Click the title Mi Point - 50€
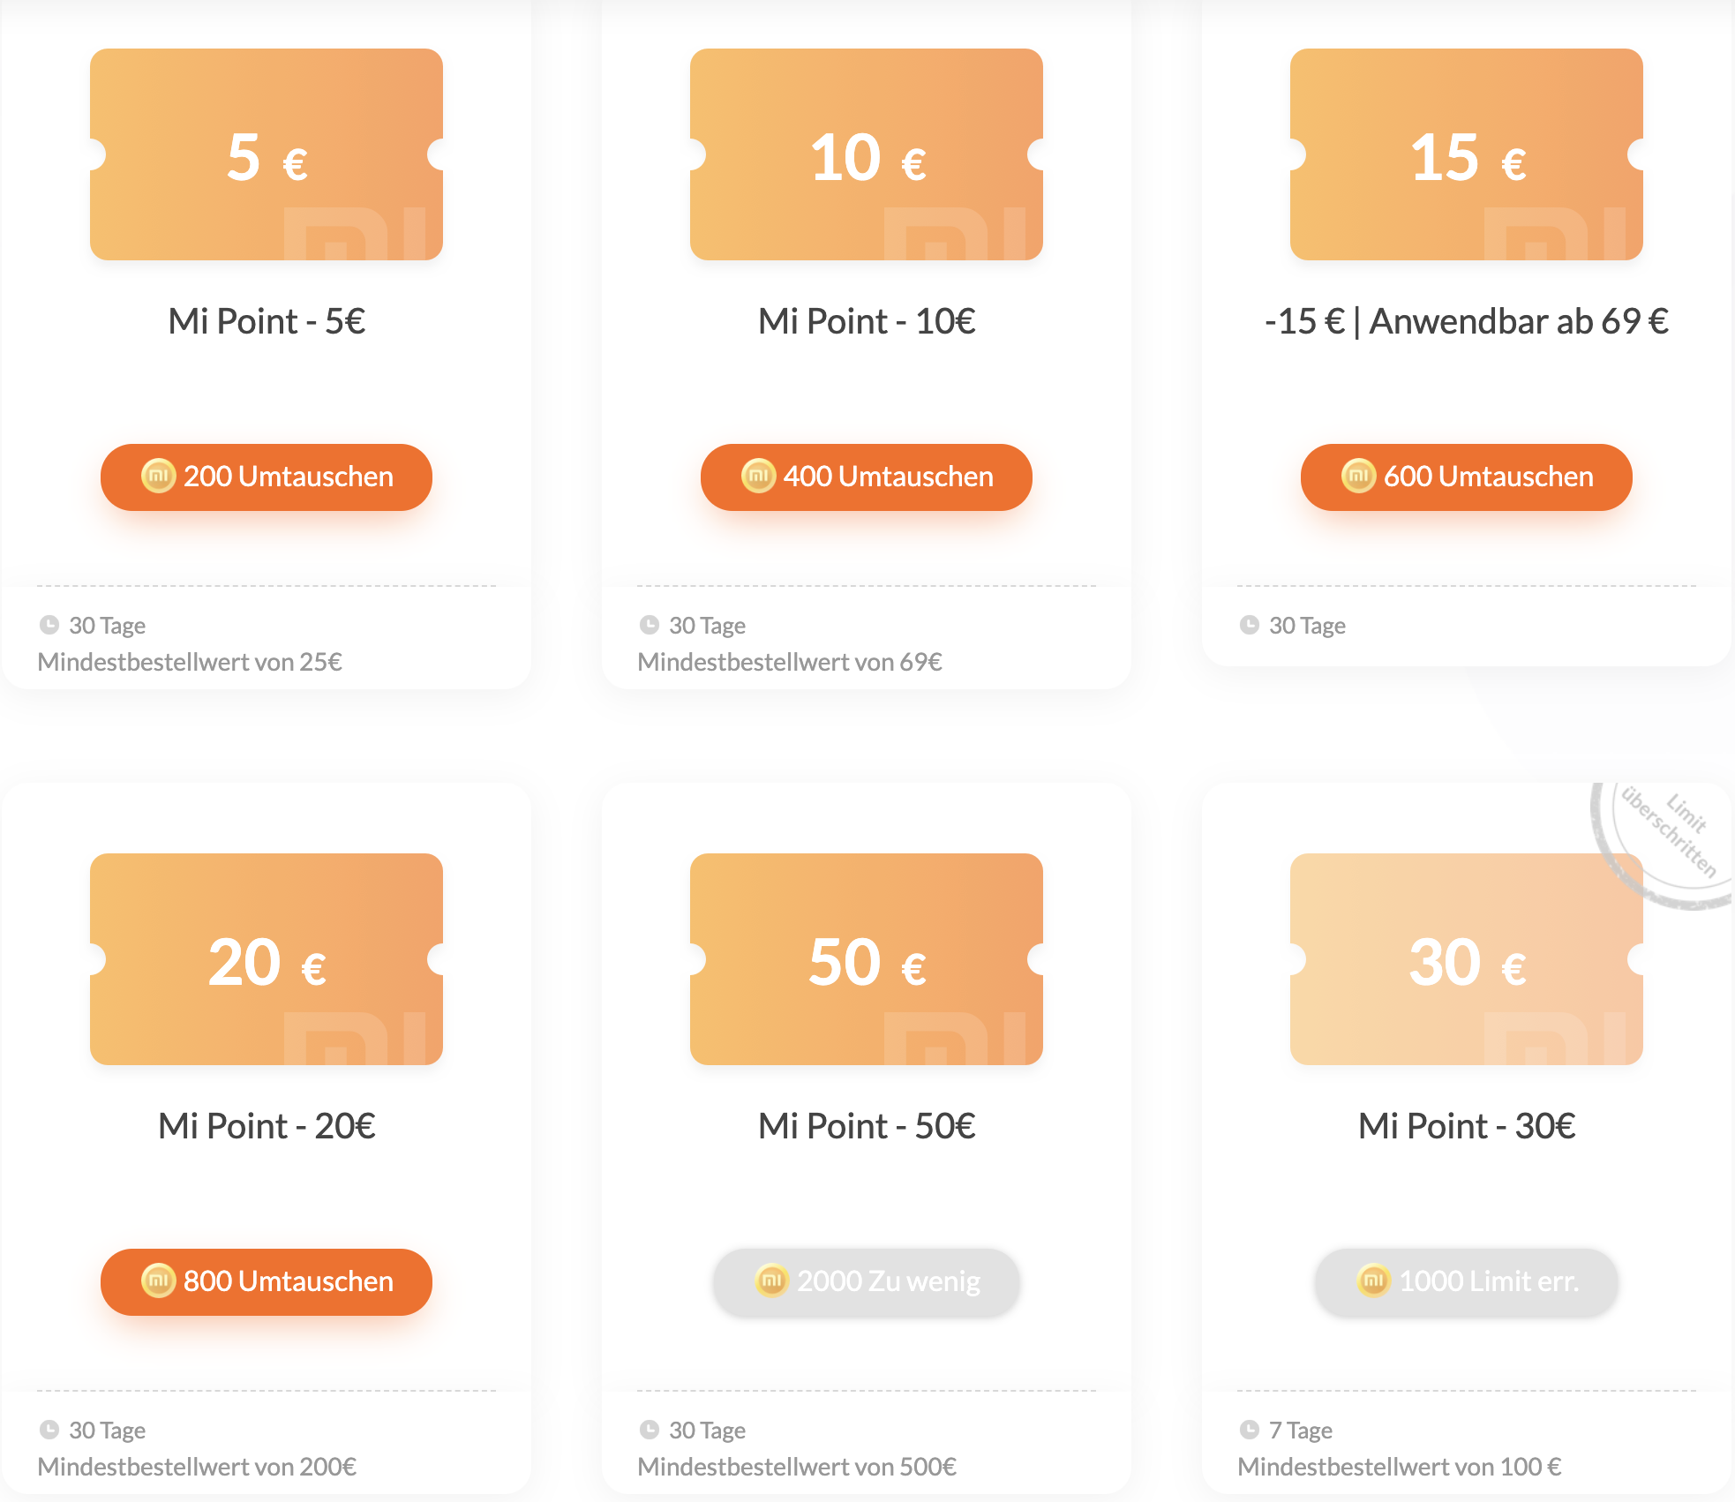Viewport: 1735px width, 1502px height. (867, 1126)
